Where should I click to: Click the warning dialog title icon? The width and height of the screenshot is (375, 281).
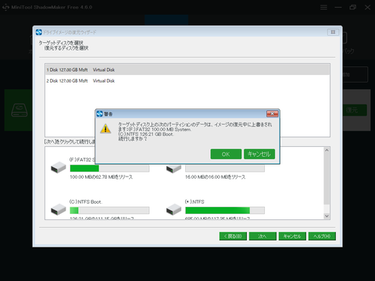(x=100, y=114)
